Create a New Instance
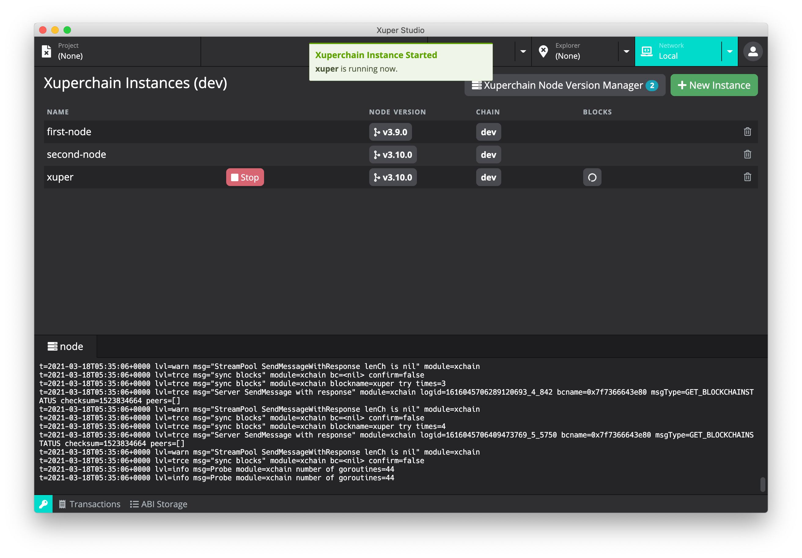 pyautogui.click(x=714, y=85)
